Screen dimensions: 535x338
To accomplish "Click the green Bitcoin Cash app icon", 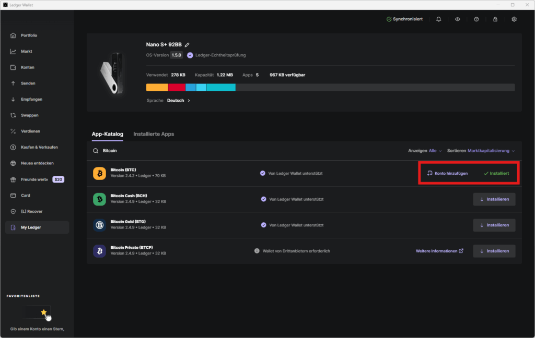I will [99, 199].
